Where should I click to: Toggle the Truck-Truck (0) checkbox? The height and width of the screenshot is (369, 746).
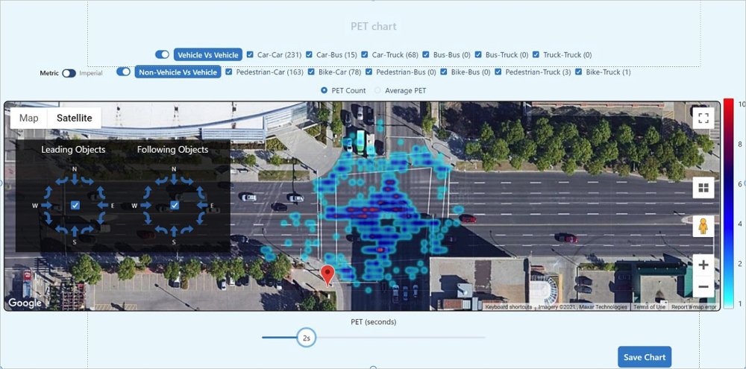point(536,54)
